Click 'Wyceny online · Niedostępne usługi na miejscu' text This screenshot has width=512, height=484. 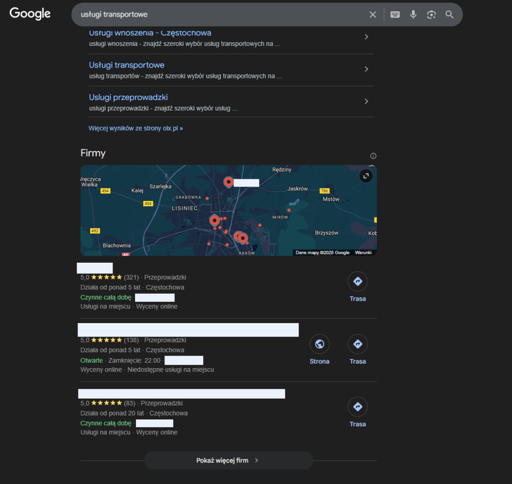(147, 370)
